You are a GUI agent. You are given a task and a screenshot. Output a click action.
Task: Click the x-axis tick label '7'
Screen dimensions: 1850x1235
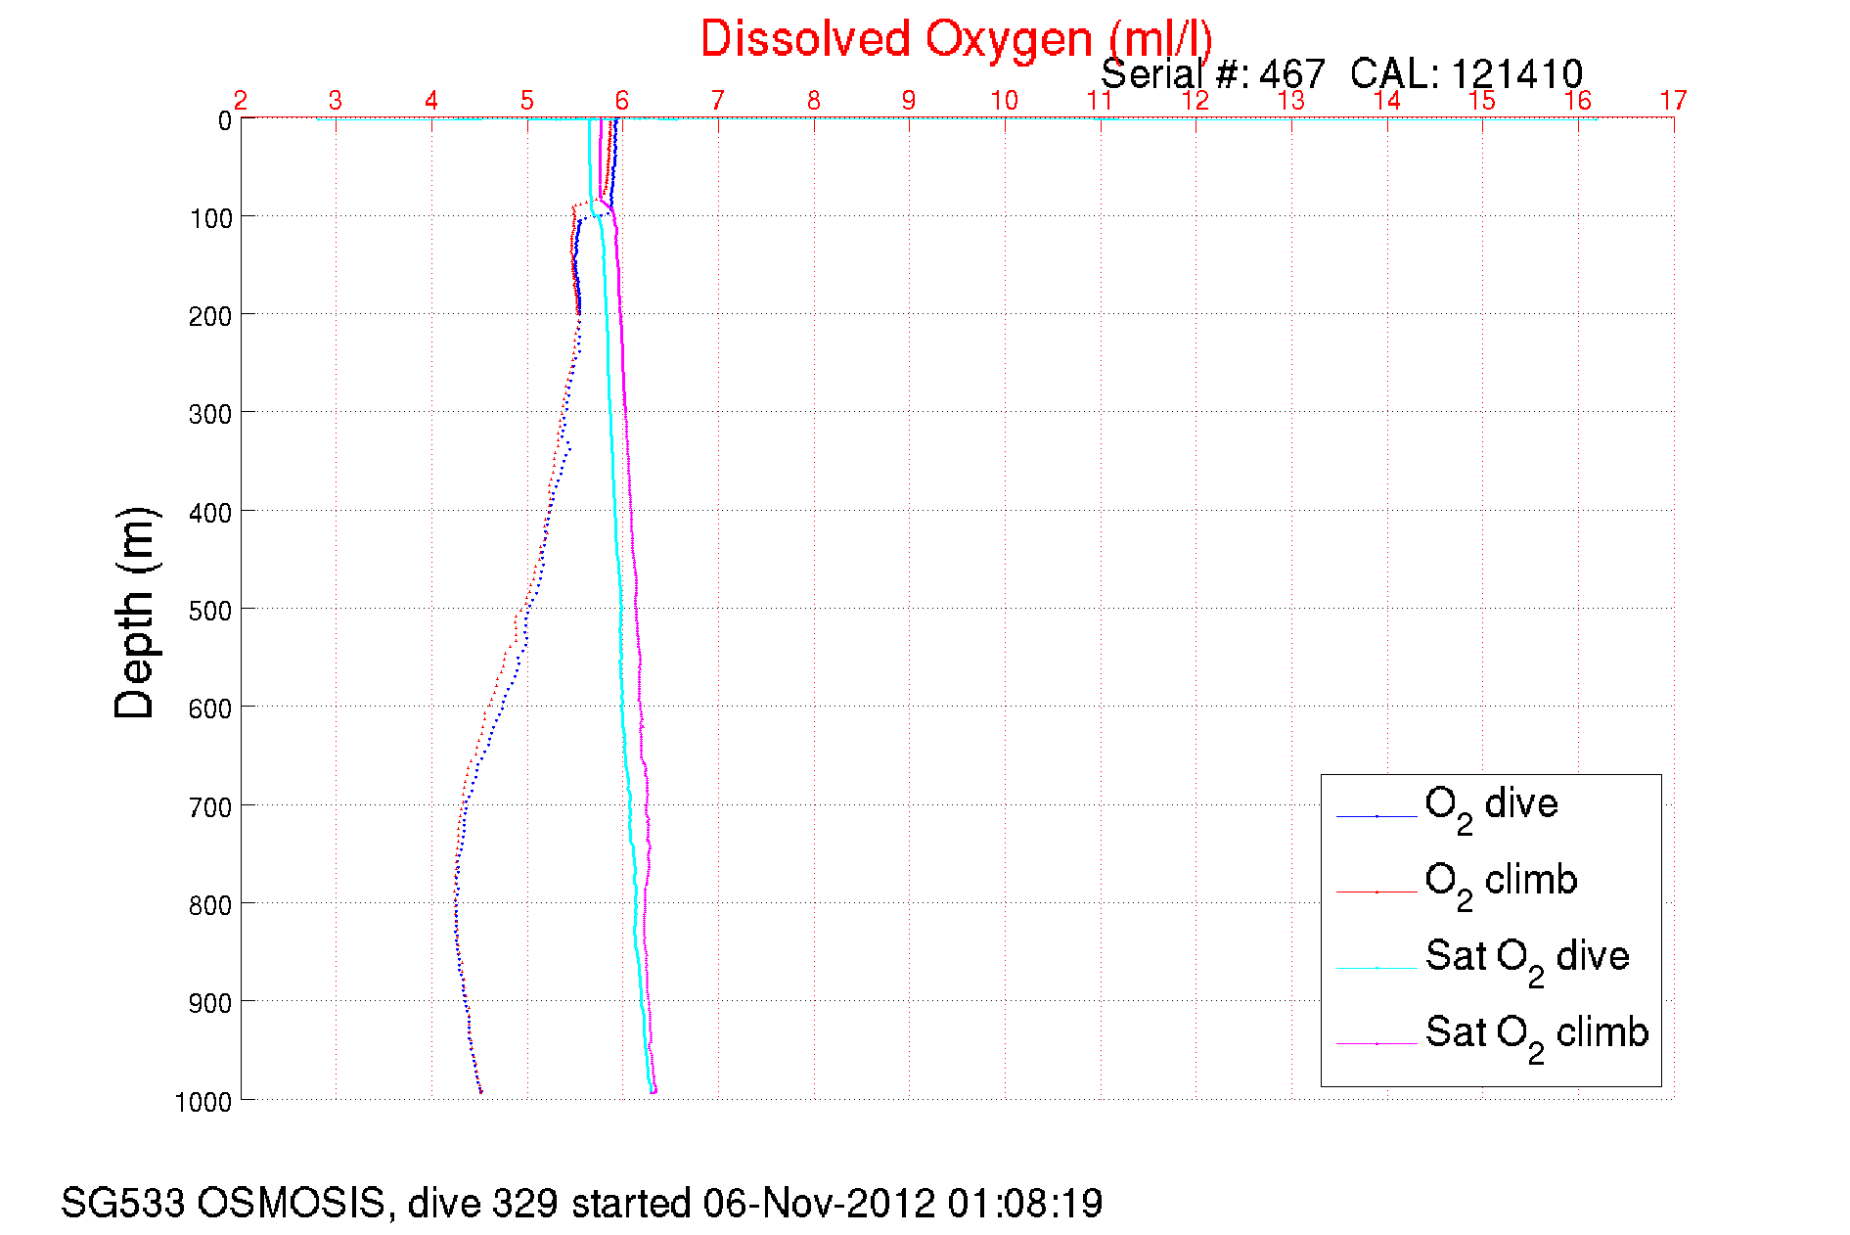[718, 101]
